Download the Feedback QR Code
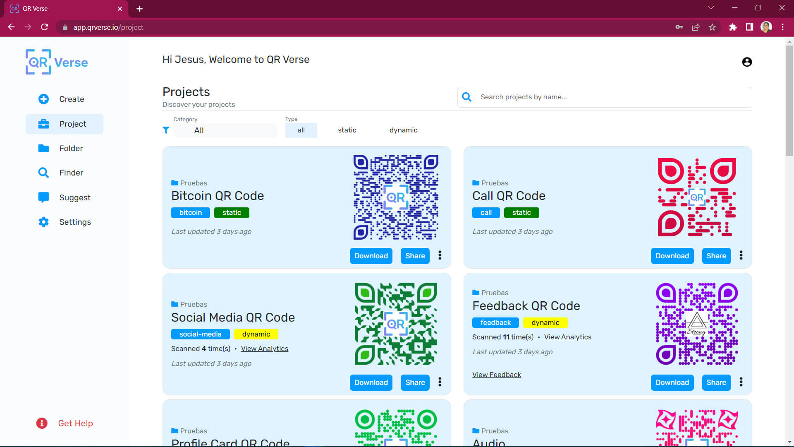The height and width of the screenshot is (447, 794). point(672,382)
